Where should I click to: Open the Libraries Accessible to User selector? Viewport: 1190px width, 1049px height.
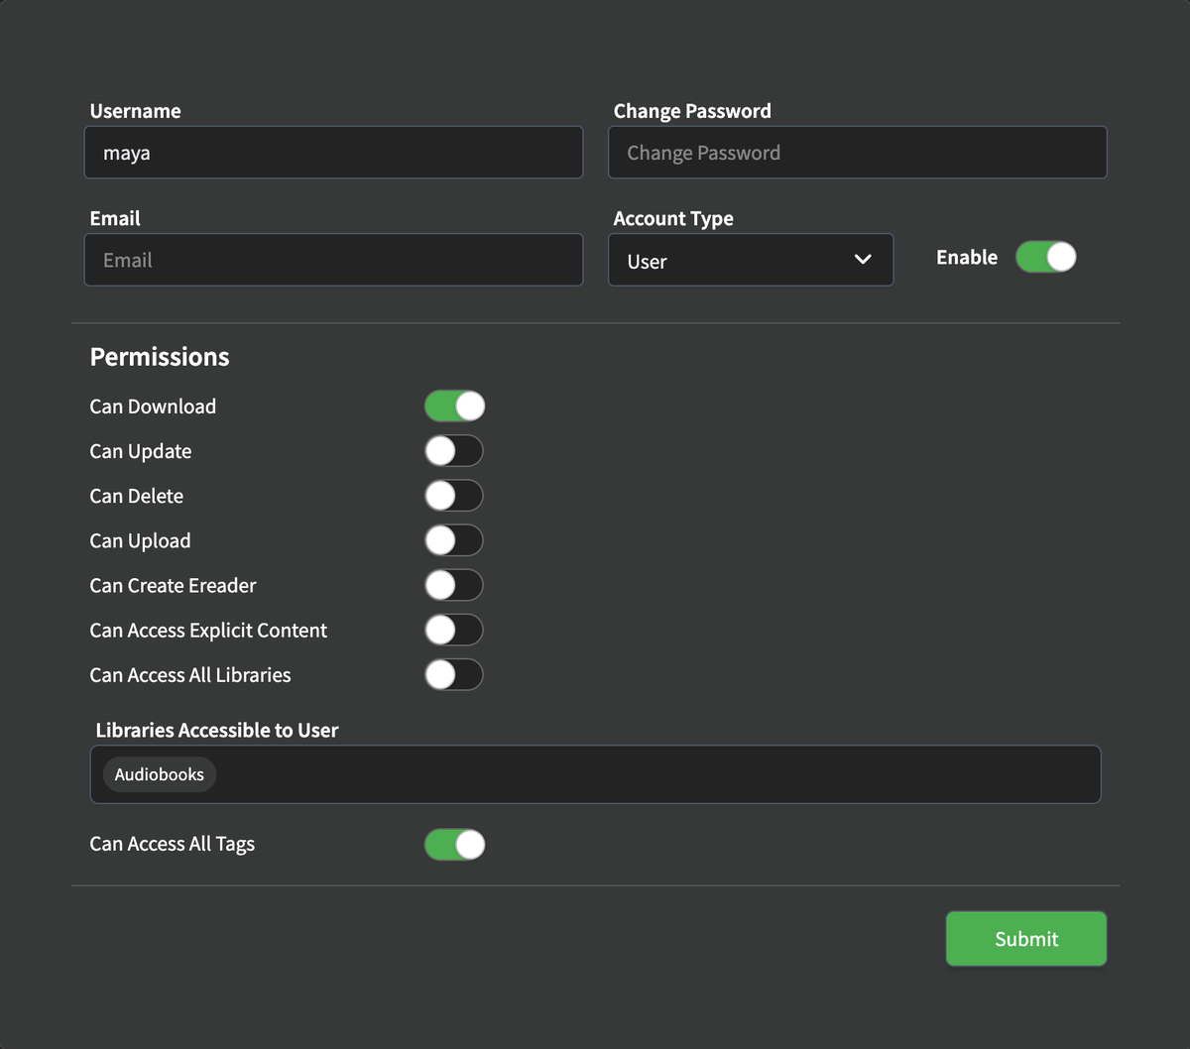click(595, 774)
